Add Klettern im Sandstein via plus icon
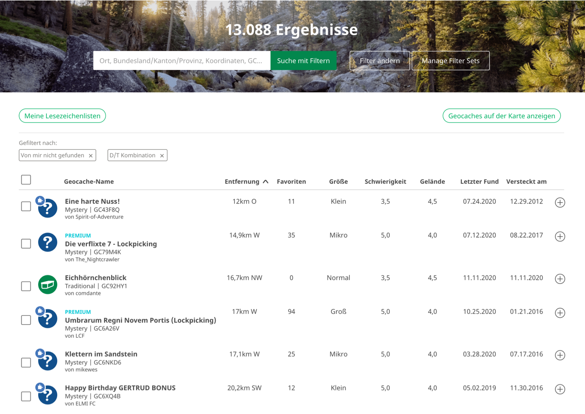 click(560, 355)
